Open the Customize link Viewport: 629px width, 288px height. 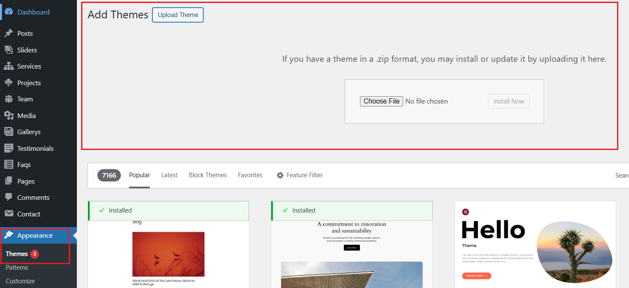(20, 281)
